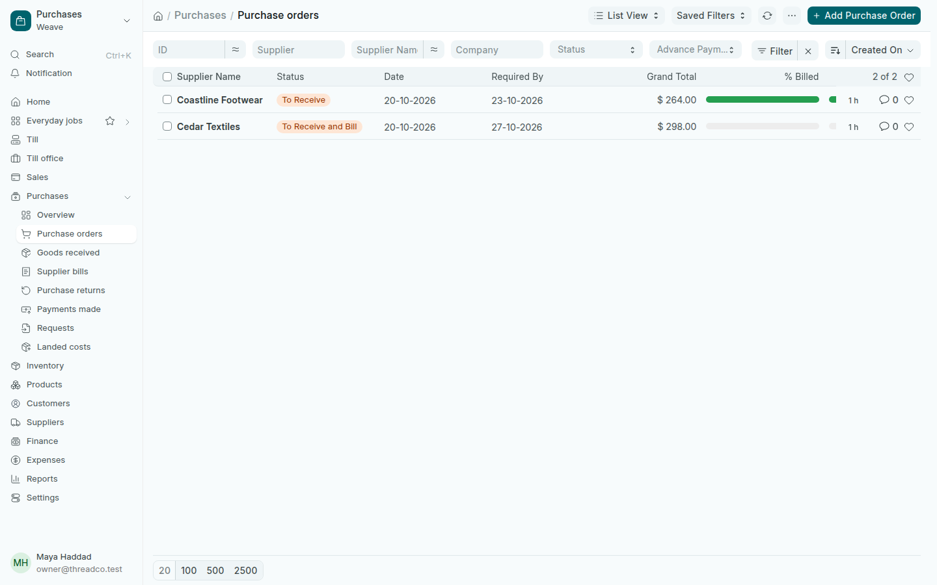Image resolution: width=937 pixels, height=585 pixels.
Task: Open the List View switcher dropdown
Action: click(627, 16)
